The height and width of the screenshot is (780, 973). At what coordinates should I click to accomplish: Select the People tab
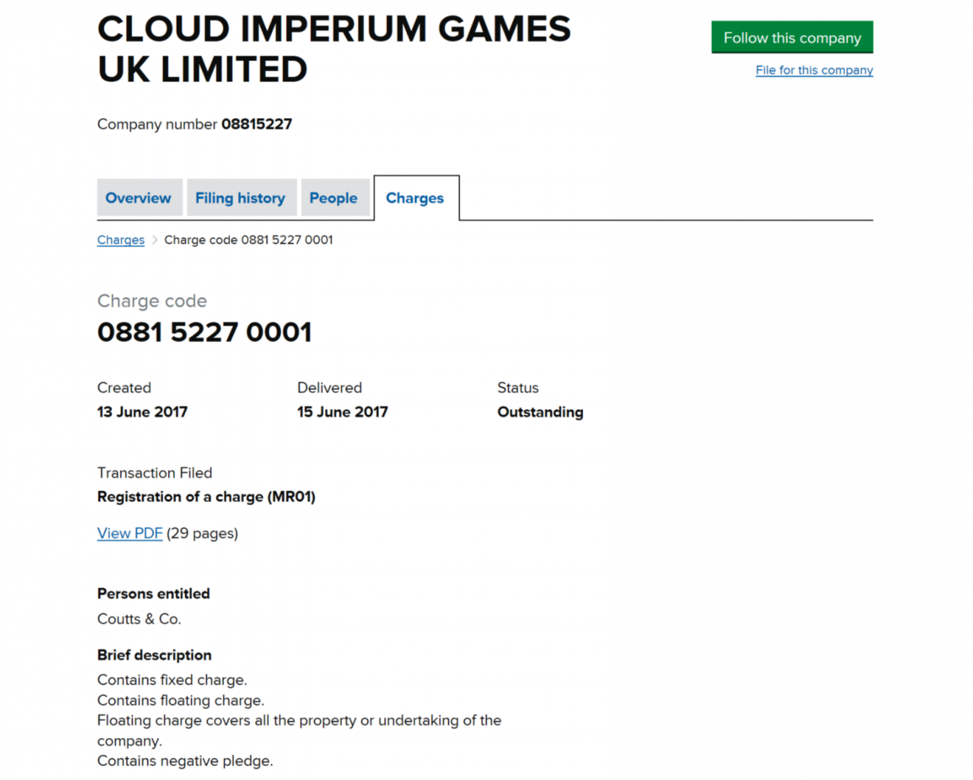pos(334,198)
